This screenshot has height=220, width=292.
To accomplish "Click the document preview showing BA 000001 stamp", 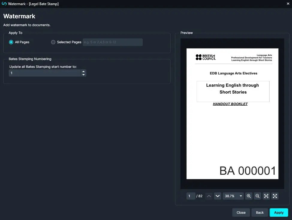I will pyautogui.click(x=232, y=114).
